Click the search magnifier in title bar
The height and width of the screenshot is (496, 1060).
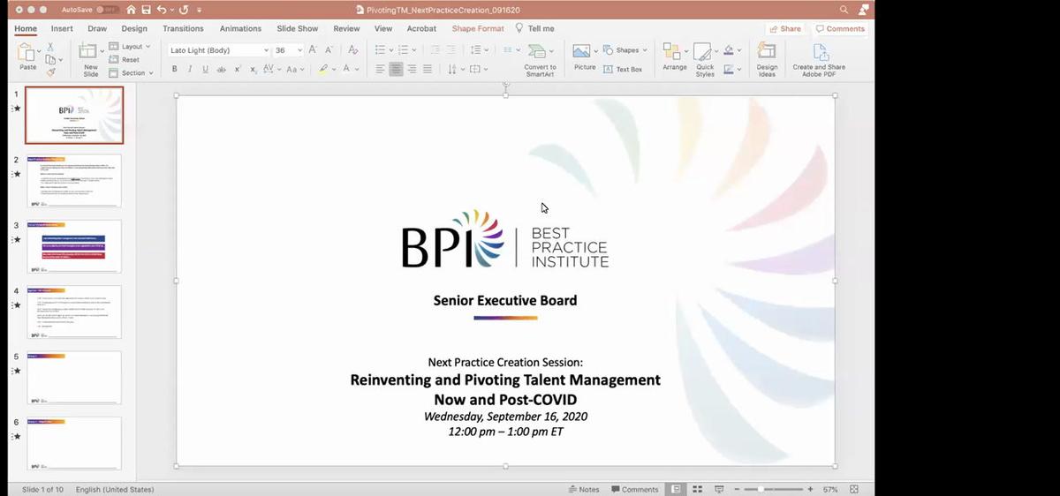(844, 10)
